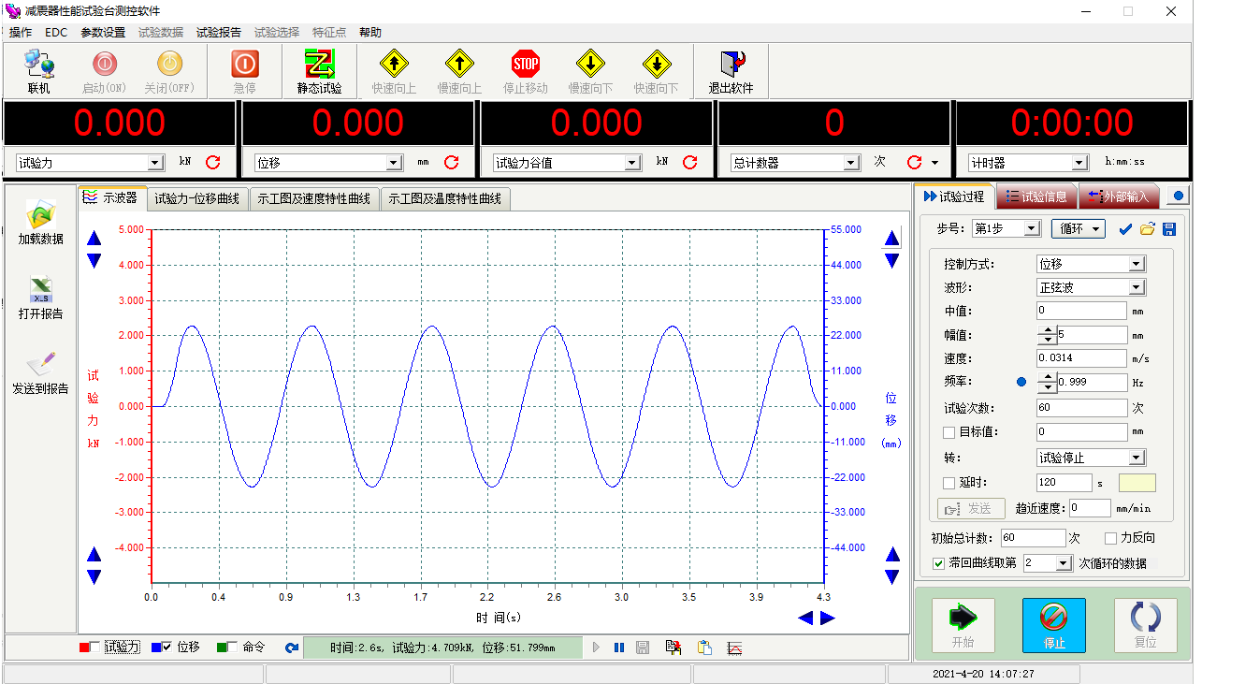1260x684 pixels.
Task: Click the 循环 loop button
Action: click(x=1078, y=229)
